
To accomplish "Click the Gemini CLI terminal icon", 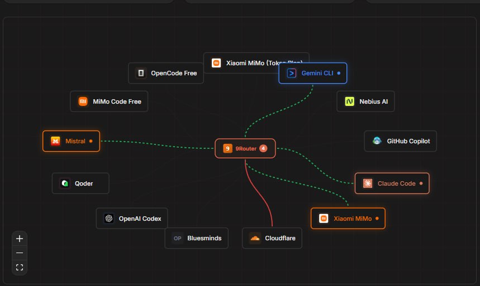I will pos(292,73).
